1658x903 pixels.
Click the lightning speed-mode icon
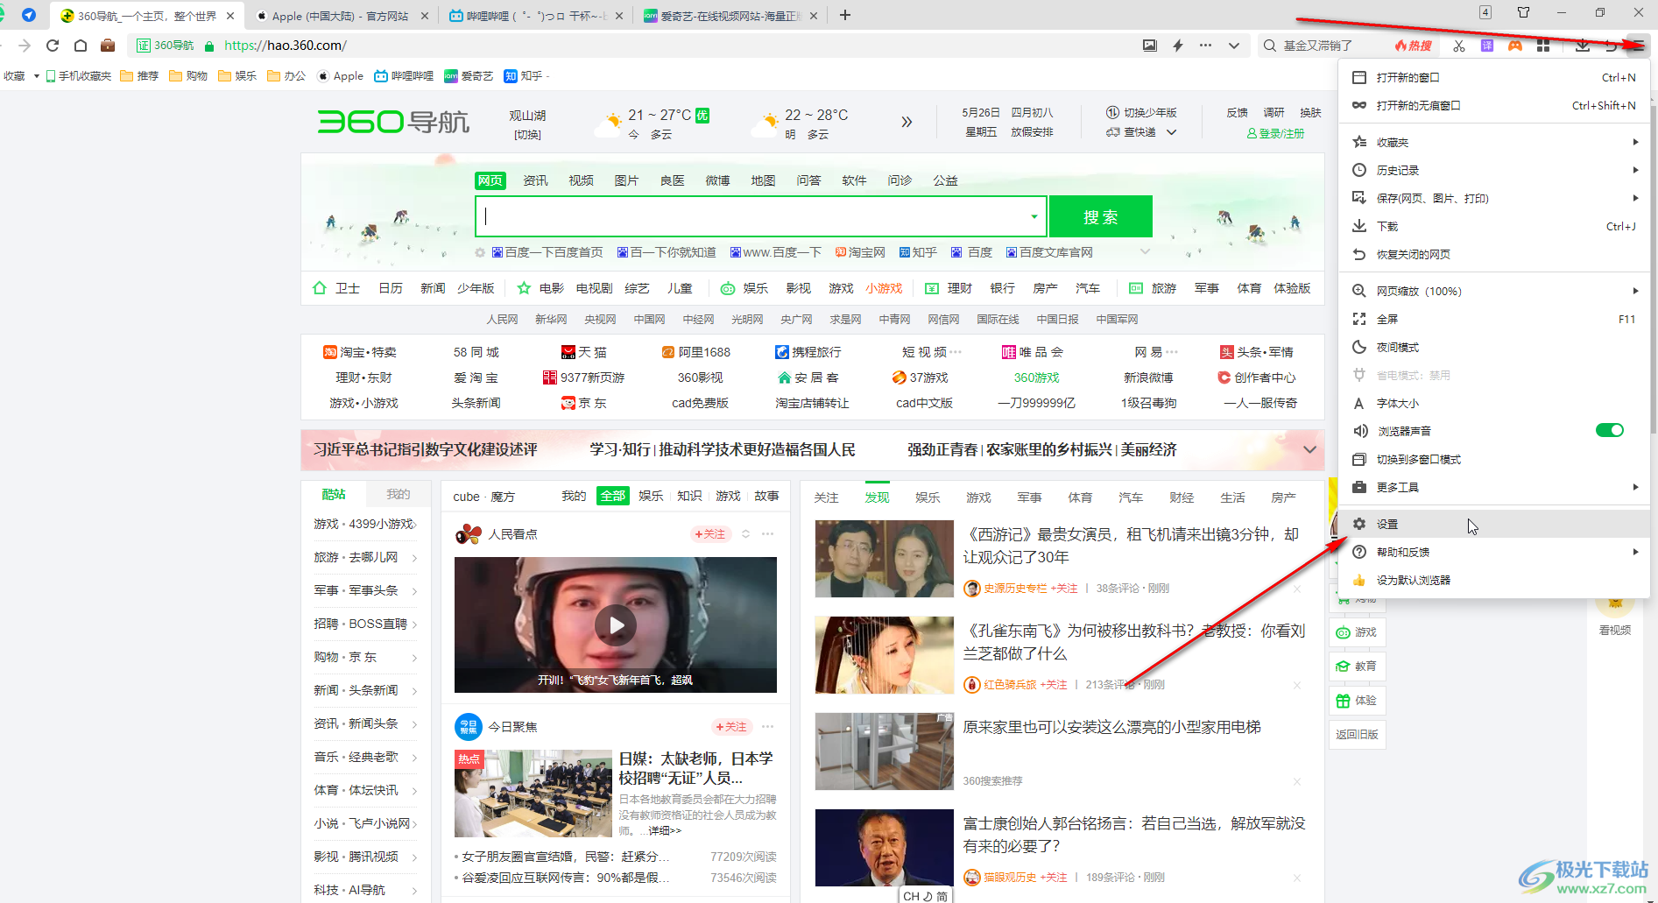[x=1178, y=46]
